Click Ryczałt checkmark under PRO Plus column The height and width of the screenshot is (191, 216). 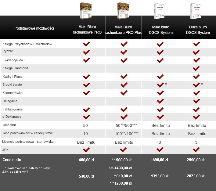point(124,52)
